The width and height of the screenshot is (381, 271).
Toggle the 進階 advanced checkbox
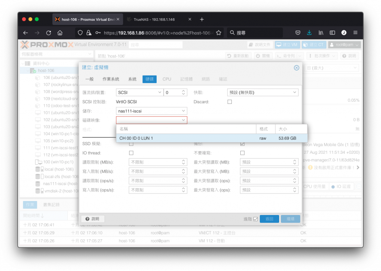coord(255,219)
